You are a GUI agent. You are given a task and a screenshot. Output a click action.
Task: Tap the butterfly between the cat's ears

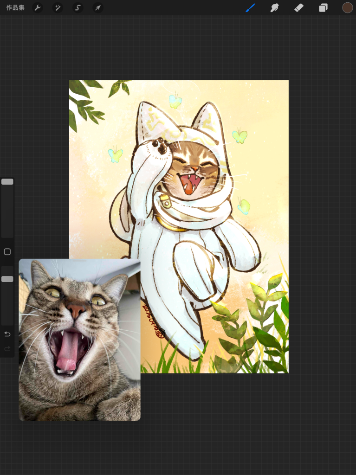(175, 102)
